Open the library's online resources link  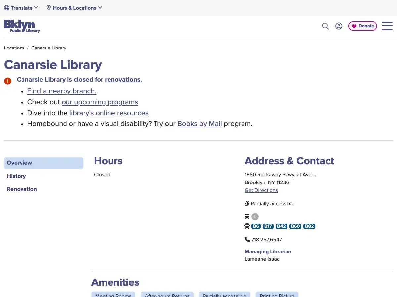[109, 113]
